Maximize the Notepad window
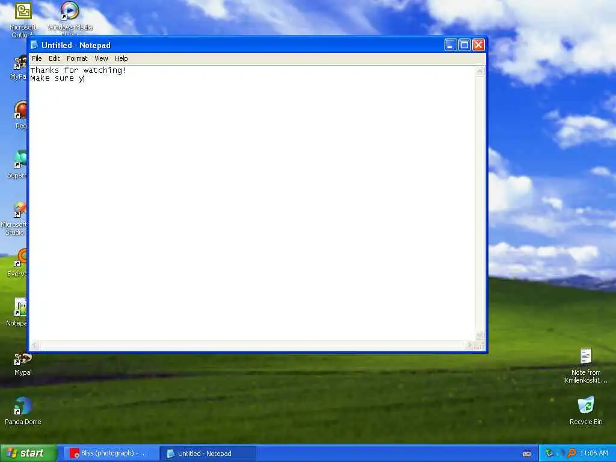616x462 pixels. point(464,45)
